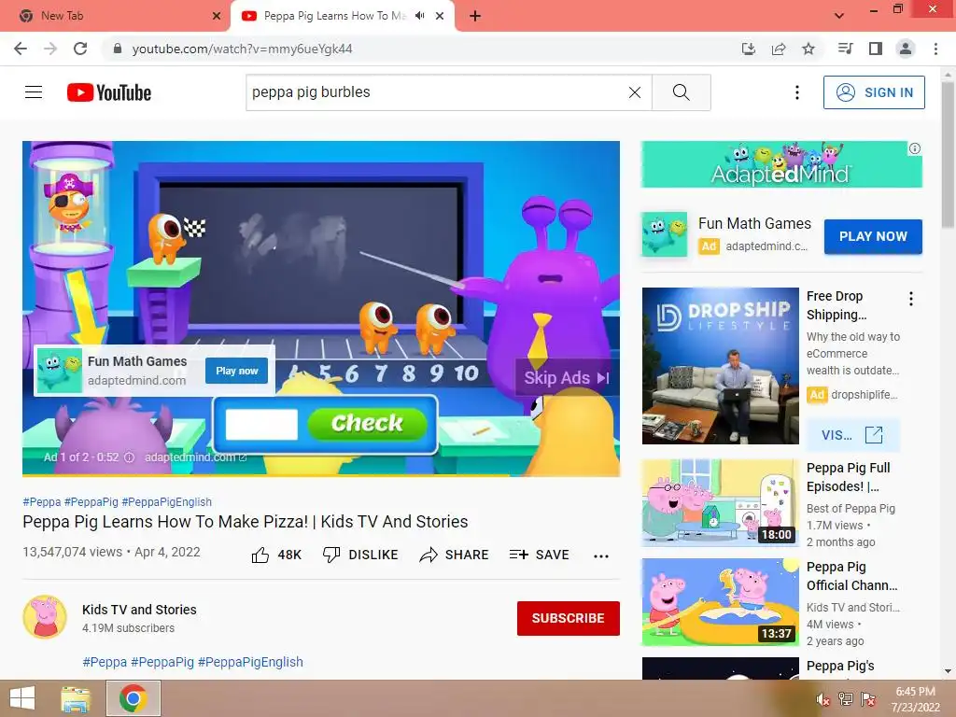Open #PeppaPigEnglish hashtag in the description

click(250, 662)
